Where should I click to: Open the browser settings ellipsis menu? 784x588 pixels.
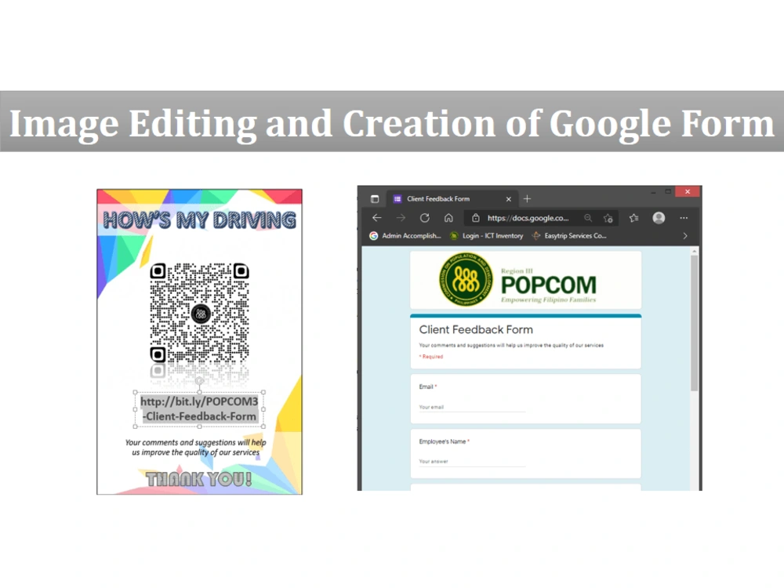[x=684, y=218]
